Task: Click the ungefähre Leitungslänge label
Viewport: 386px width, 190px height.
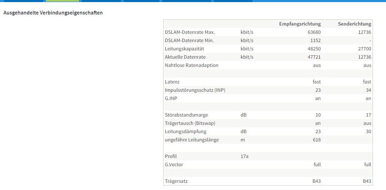Action: 192,140
